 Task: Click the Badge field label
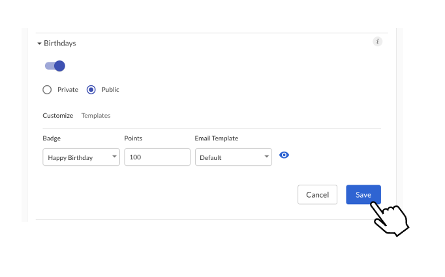(52, 138)
